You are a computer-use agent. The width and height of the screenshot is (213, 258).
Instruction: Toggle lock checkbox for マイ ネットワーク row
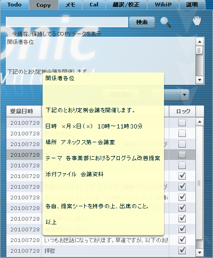pyautogui.click(x=182, y=165)
